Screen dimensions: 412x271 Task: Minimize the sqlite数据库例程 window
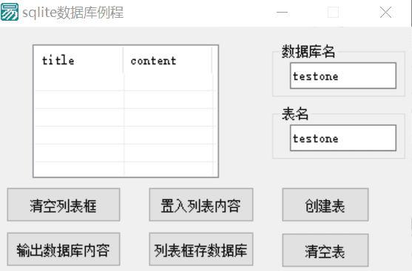point(283,13)
